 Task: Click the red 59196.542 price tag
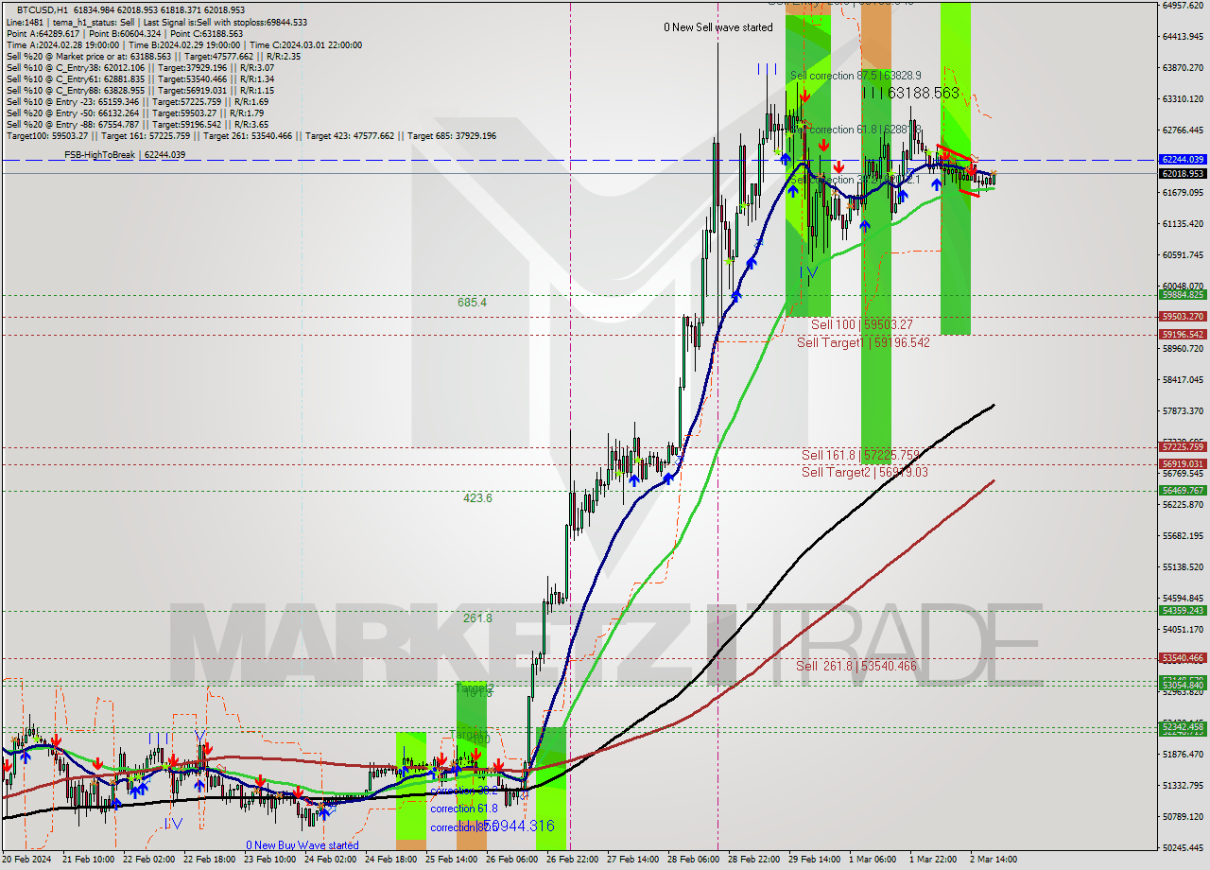pos(1183,334)
